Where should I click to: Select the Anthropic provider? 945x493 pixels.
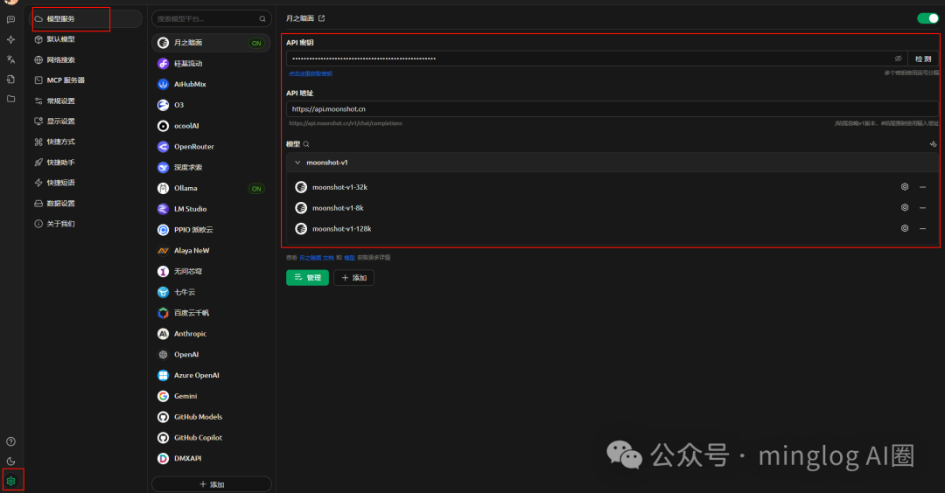(x=211, y=334)
